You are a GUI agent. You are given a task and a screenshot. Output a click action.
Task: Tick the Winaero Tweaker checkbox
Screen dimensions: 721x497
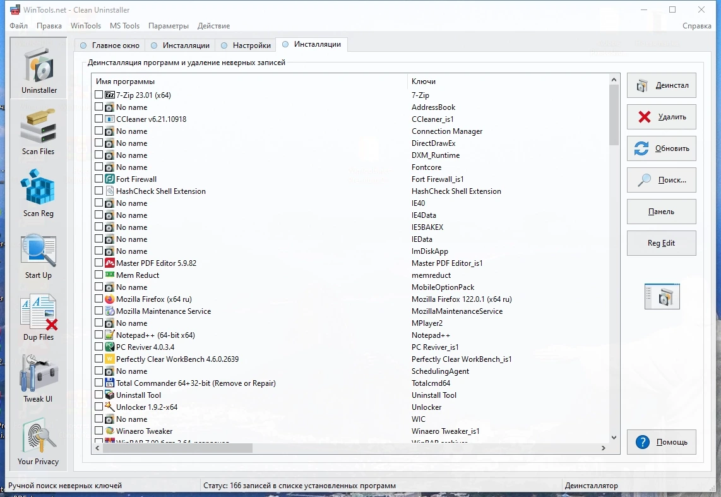(99, 431)
